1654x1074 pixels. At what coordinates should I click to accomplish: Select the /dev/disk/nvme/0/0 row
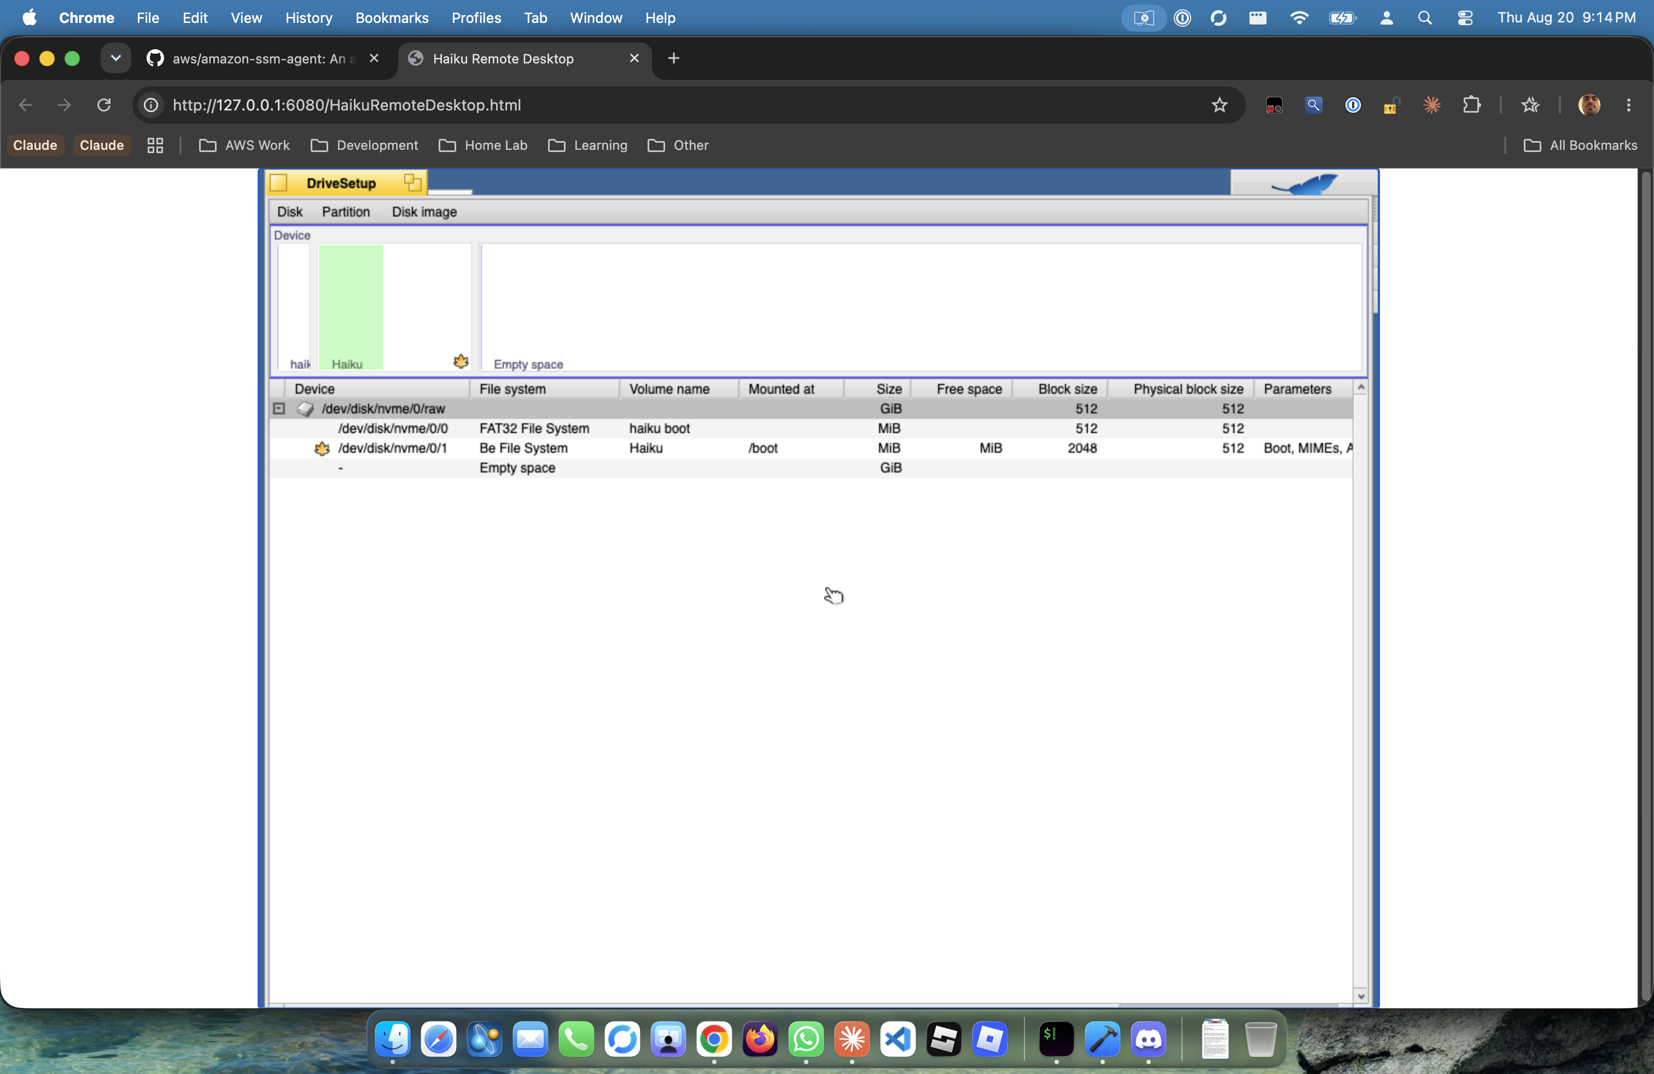(811, 429)
